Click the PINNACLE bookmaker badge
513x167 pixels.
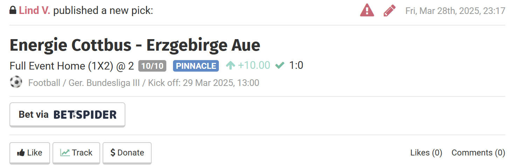196,66
